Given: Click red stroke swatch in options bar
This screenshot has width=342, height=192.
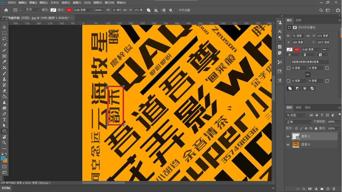Looking at the screenshot, I should click(x=69, y=10).
